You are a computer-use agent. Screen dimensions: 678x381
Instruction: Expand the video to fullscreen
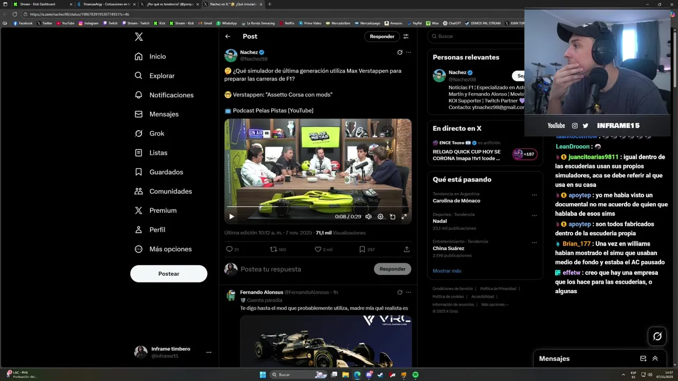point(404,216)
